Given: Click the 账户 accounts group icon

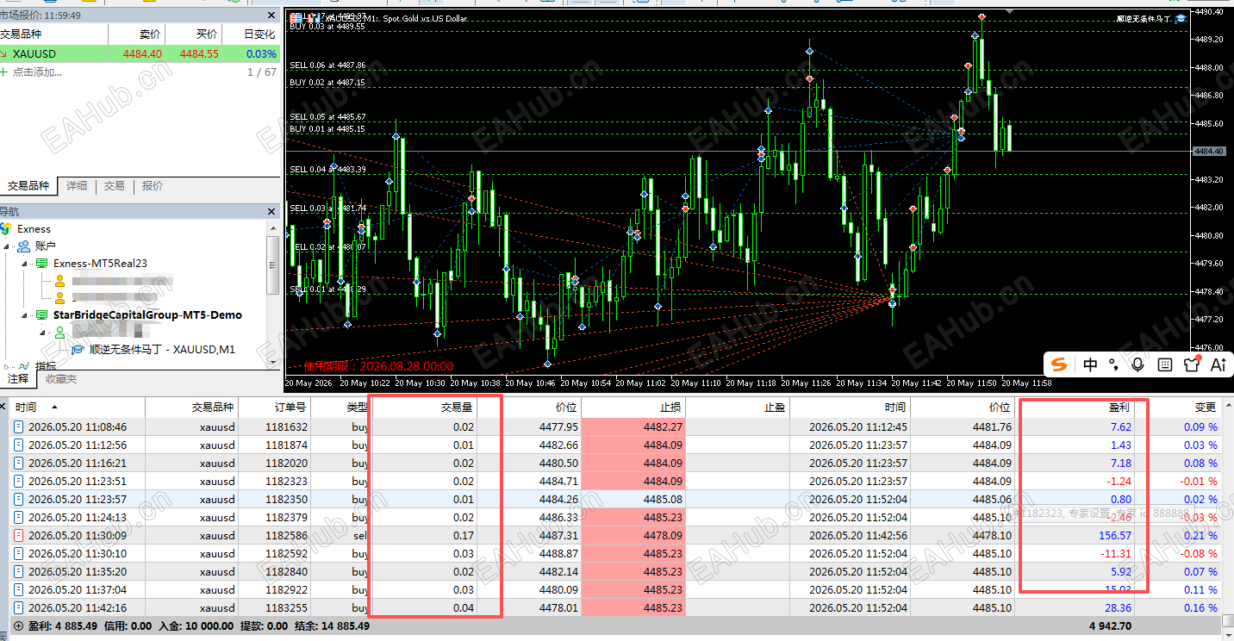Looking at the screenshot, I should point(24,246).
